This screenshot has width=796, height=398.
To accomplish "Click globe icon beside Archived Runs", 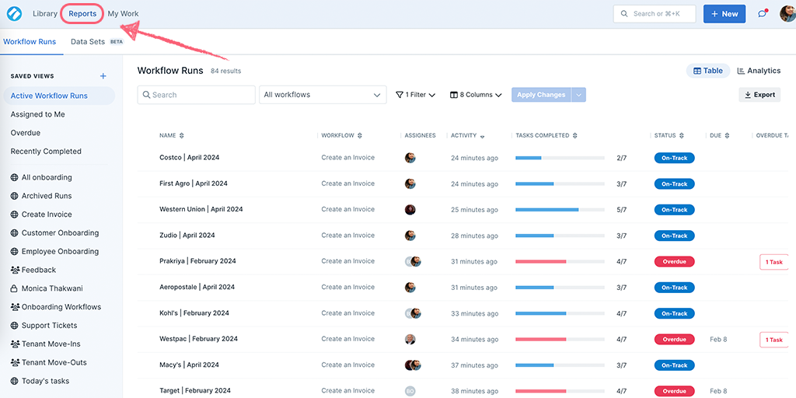I will (14, 196).
